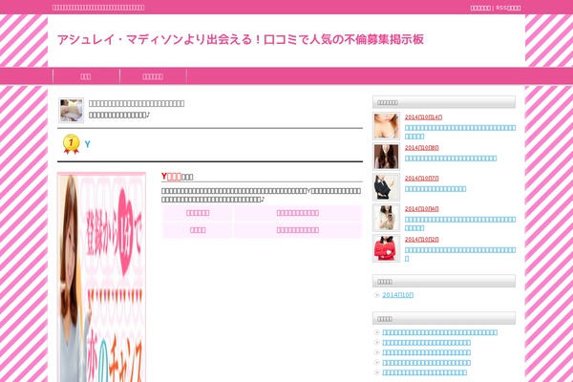Open fifth link in bottom sidebar list

tap(424, 372)
